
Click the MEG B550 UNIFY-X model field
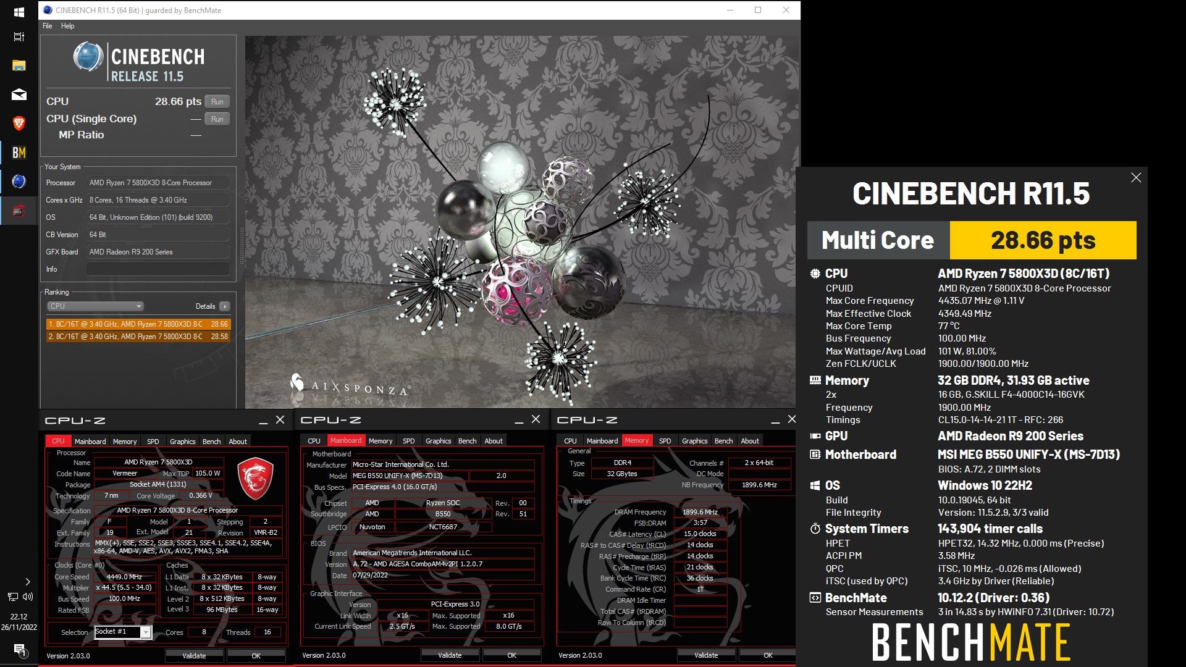pyautogui.click(x=410, y=476)
